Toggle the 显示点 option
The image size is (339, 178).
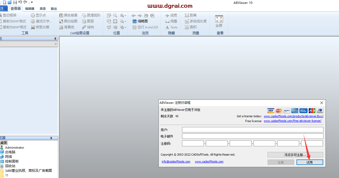(38, 15)
